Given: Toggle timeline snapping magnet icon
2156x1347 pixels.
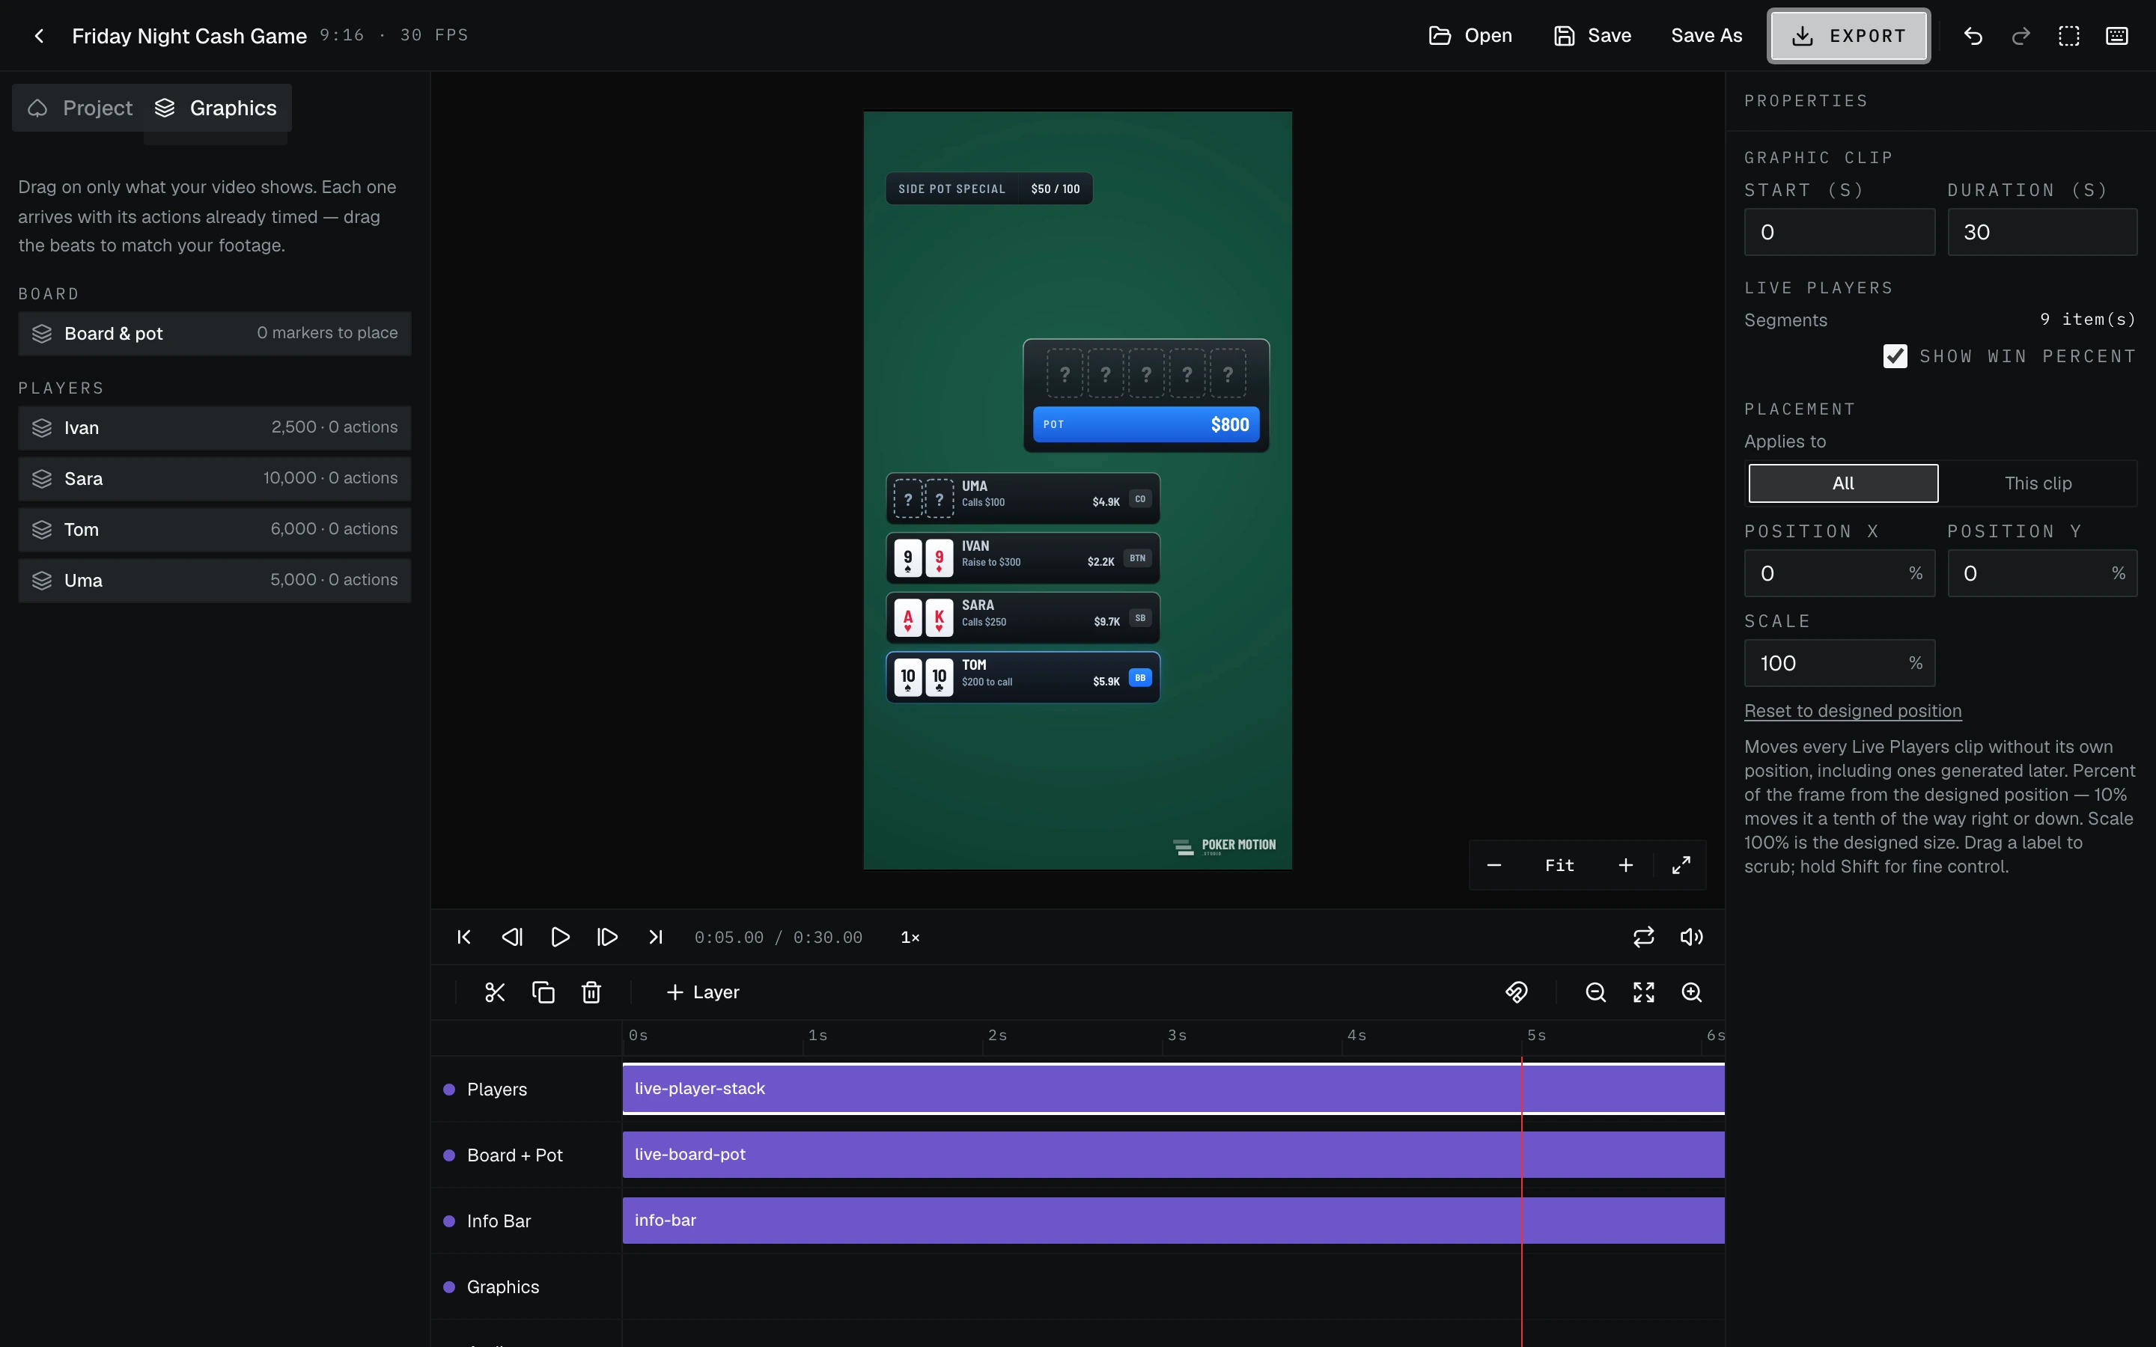Looking at the screenshot, I should click(x=1517, y=992).
